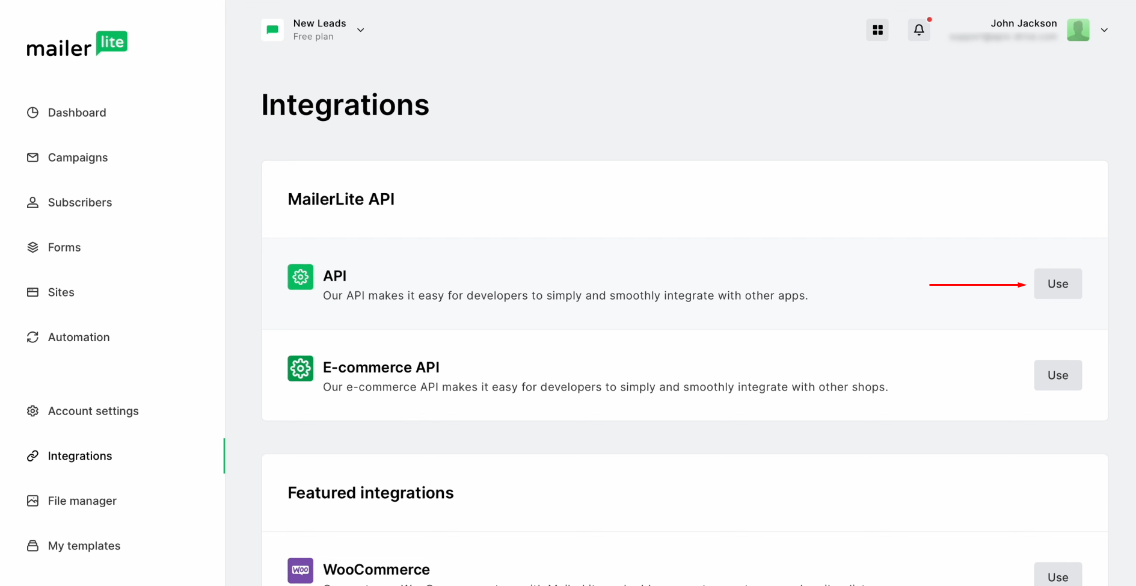Open Account settings
This screenshot has height=586, width=1136.
[x=93, y=411]
